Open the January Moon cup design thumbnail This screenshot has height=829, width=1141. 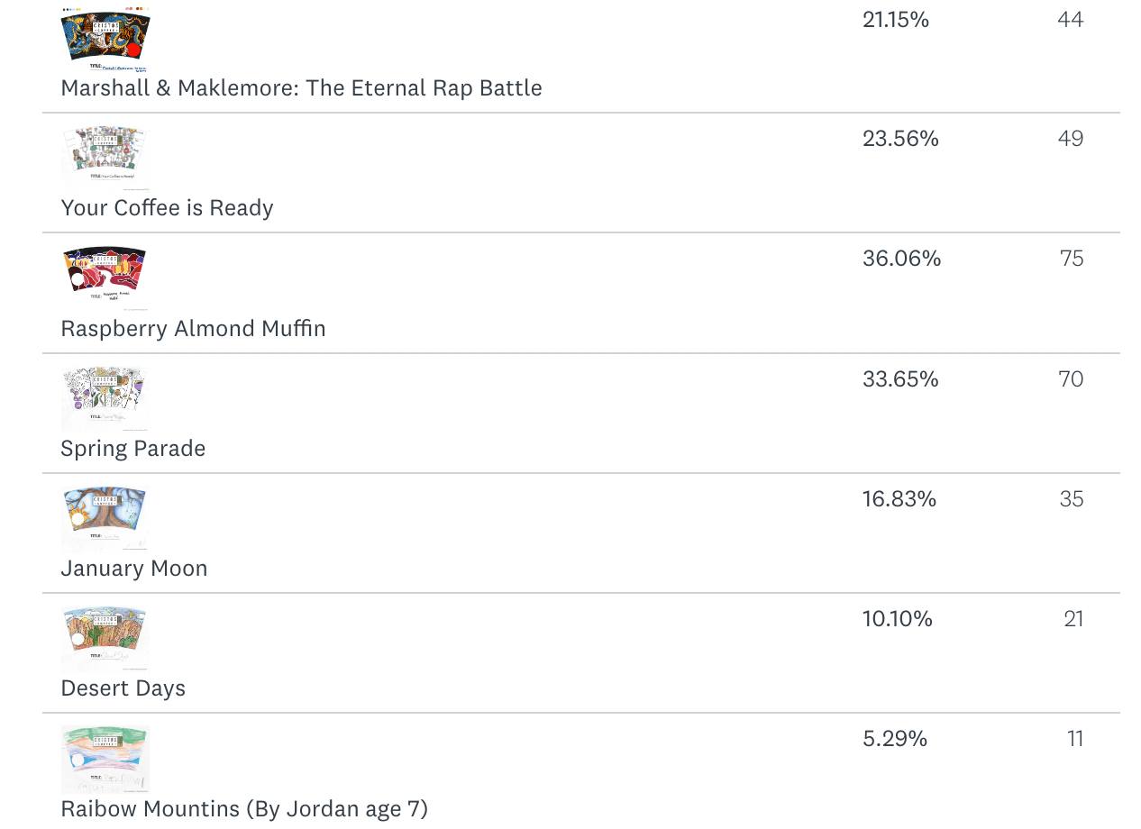105,518
